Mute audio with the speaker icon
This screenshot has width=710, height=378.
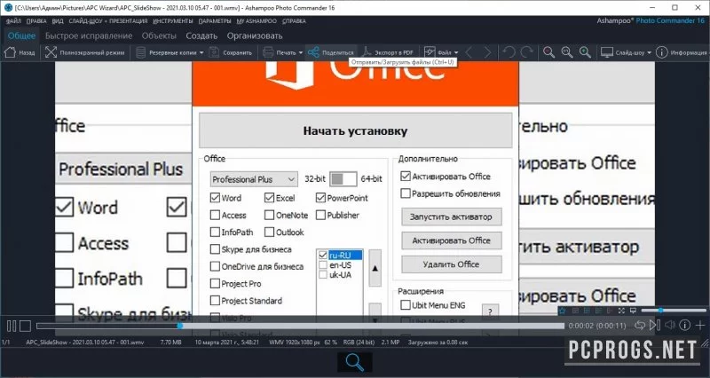(670, 325)
